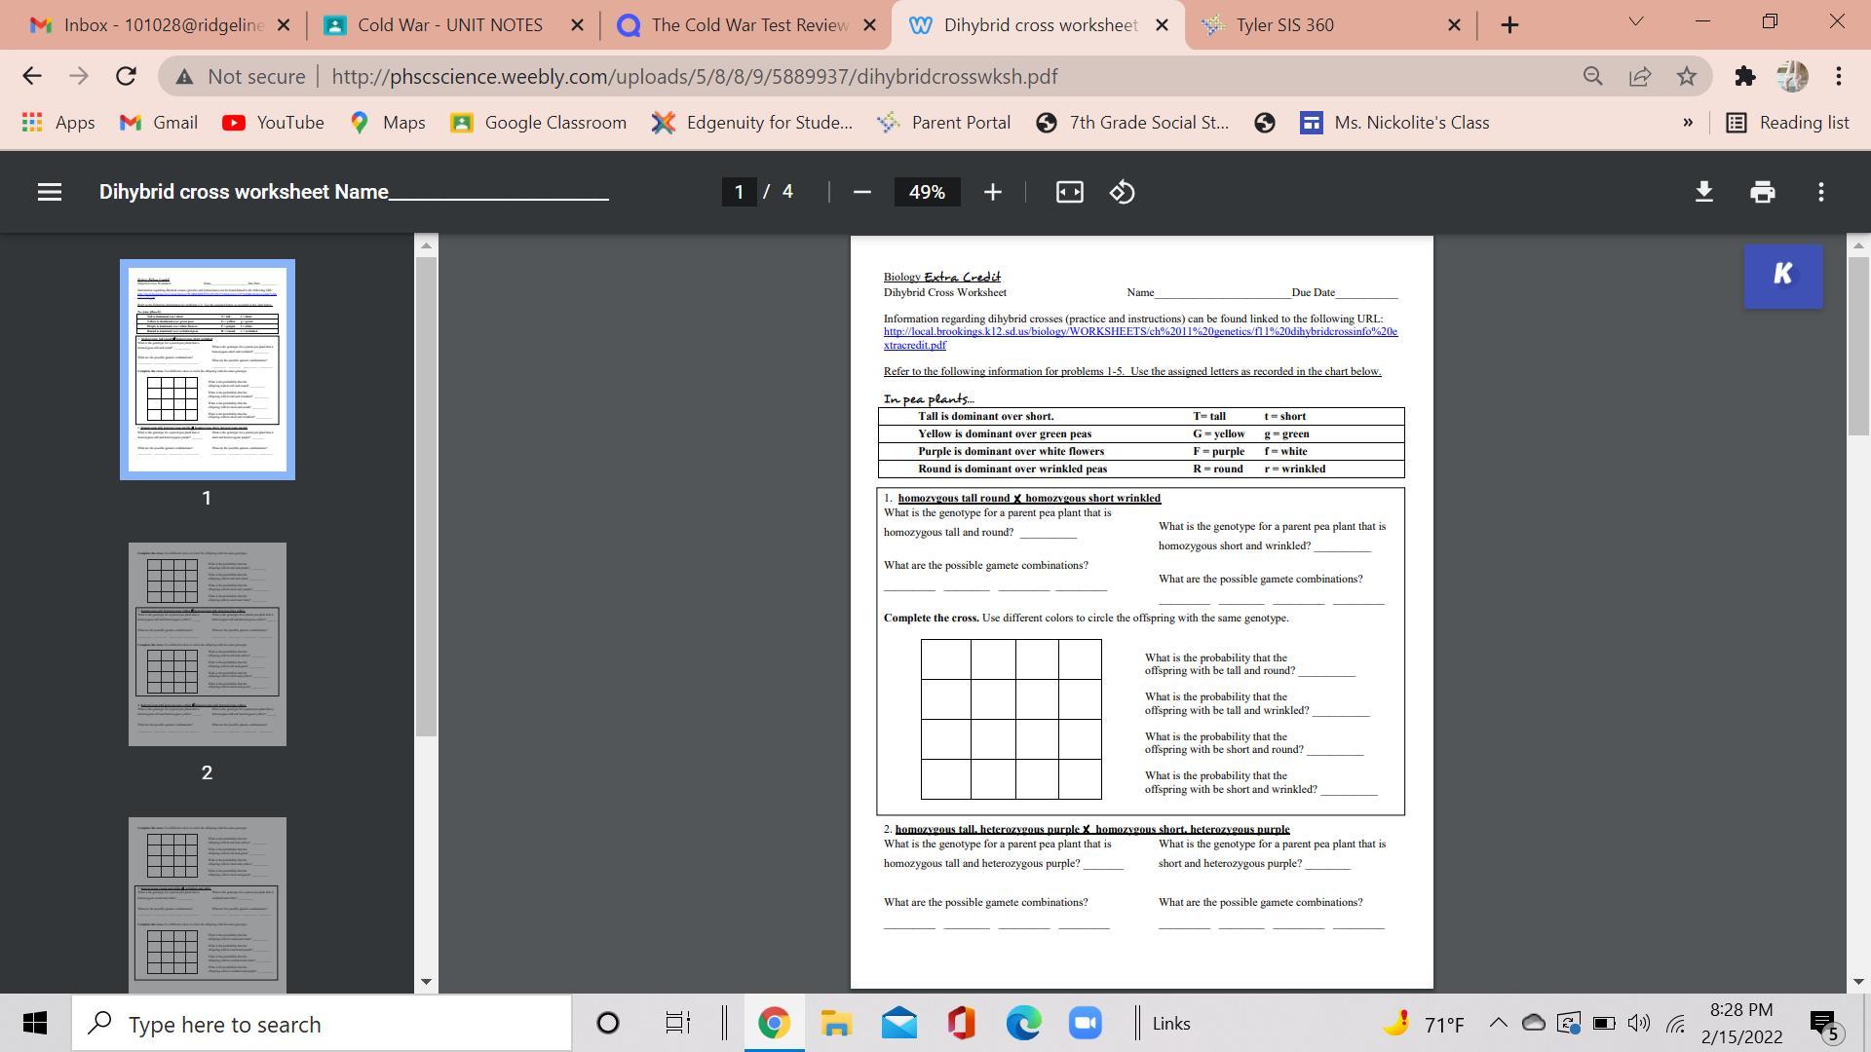Select page 2 thumbnail in sidebar

point(207,644)
